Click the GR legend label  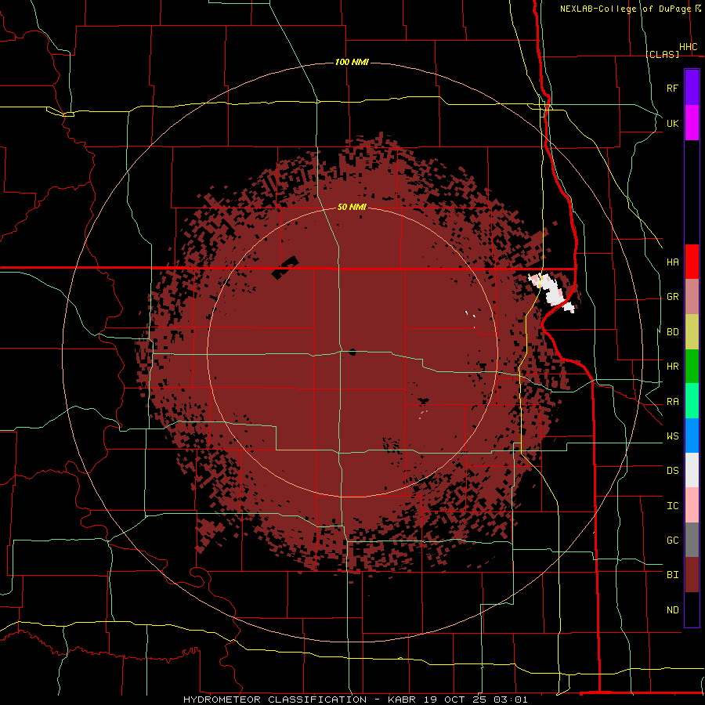click(x=672, y=297)
